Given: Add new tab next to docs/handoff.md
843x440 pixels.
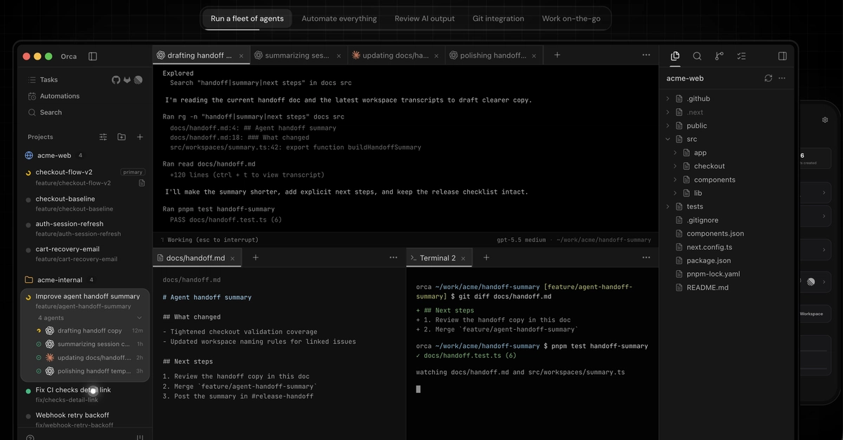Looking at the screenshot, I should click(256, 258).
